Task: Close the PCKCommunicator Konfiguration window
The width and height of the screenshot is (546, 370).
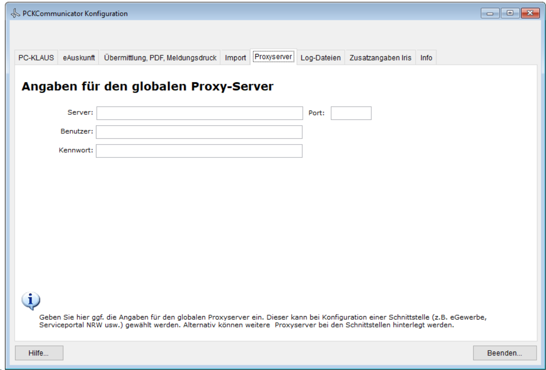Action: [x=530, y=13]
